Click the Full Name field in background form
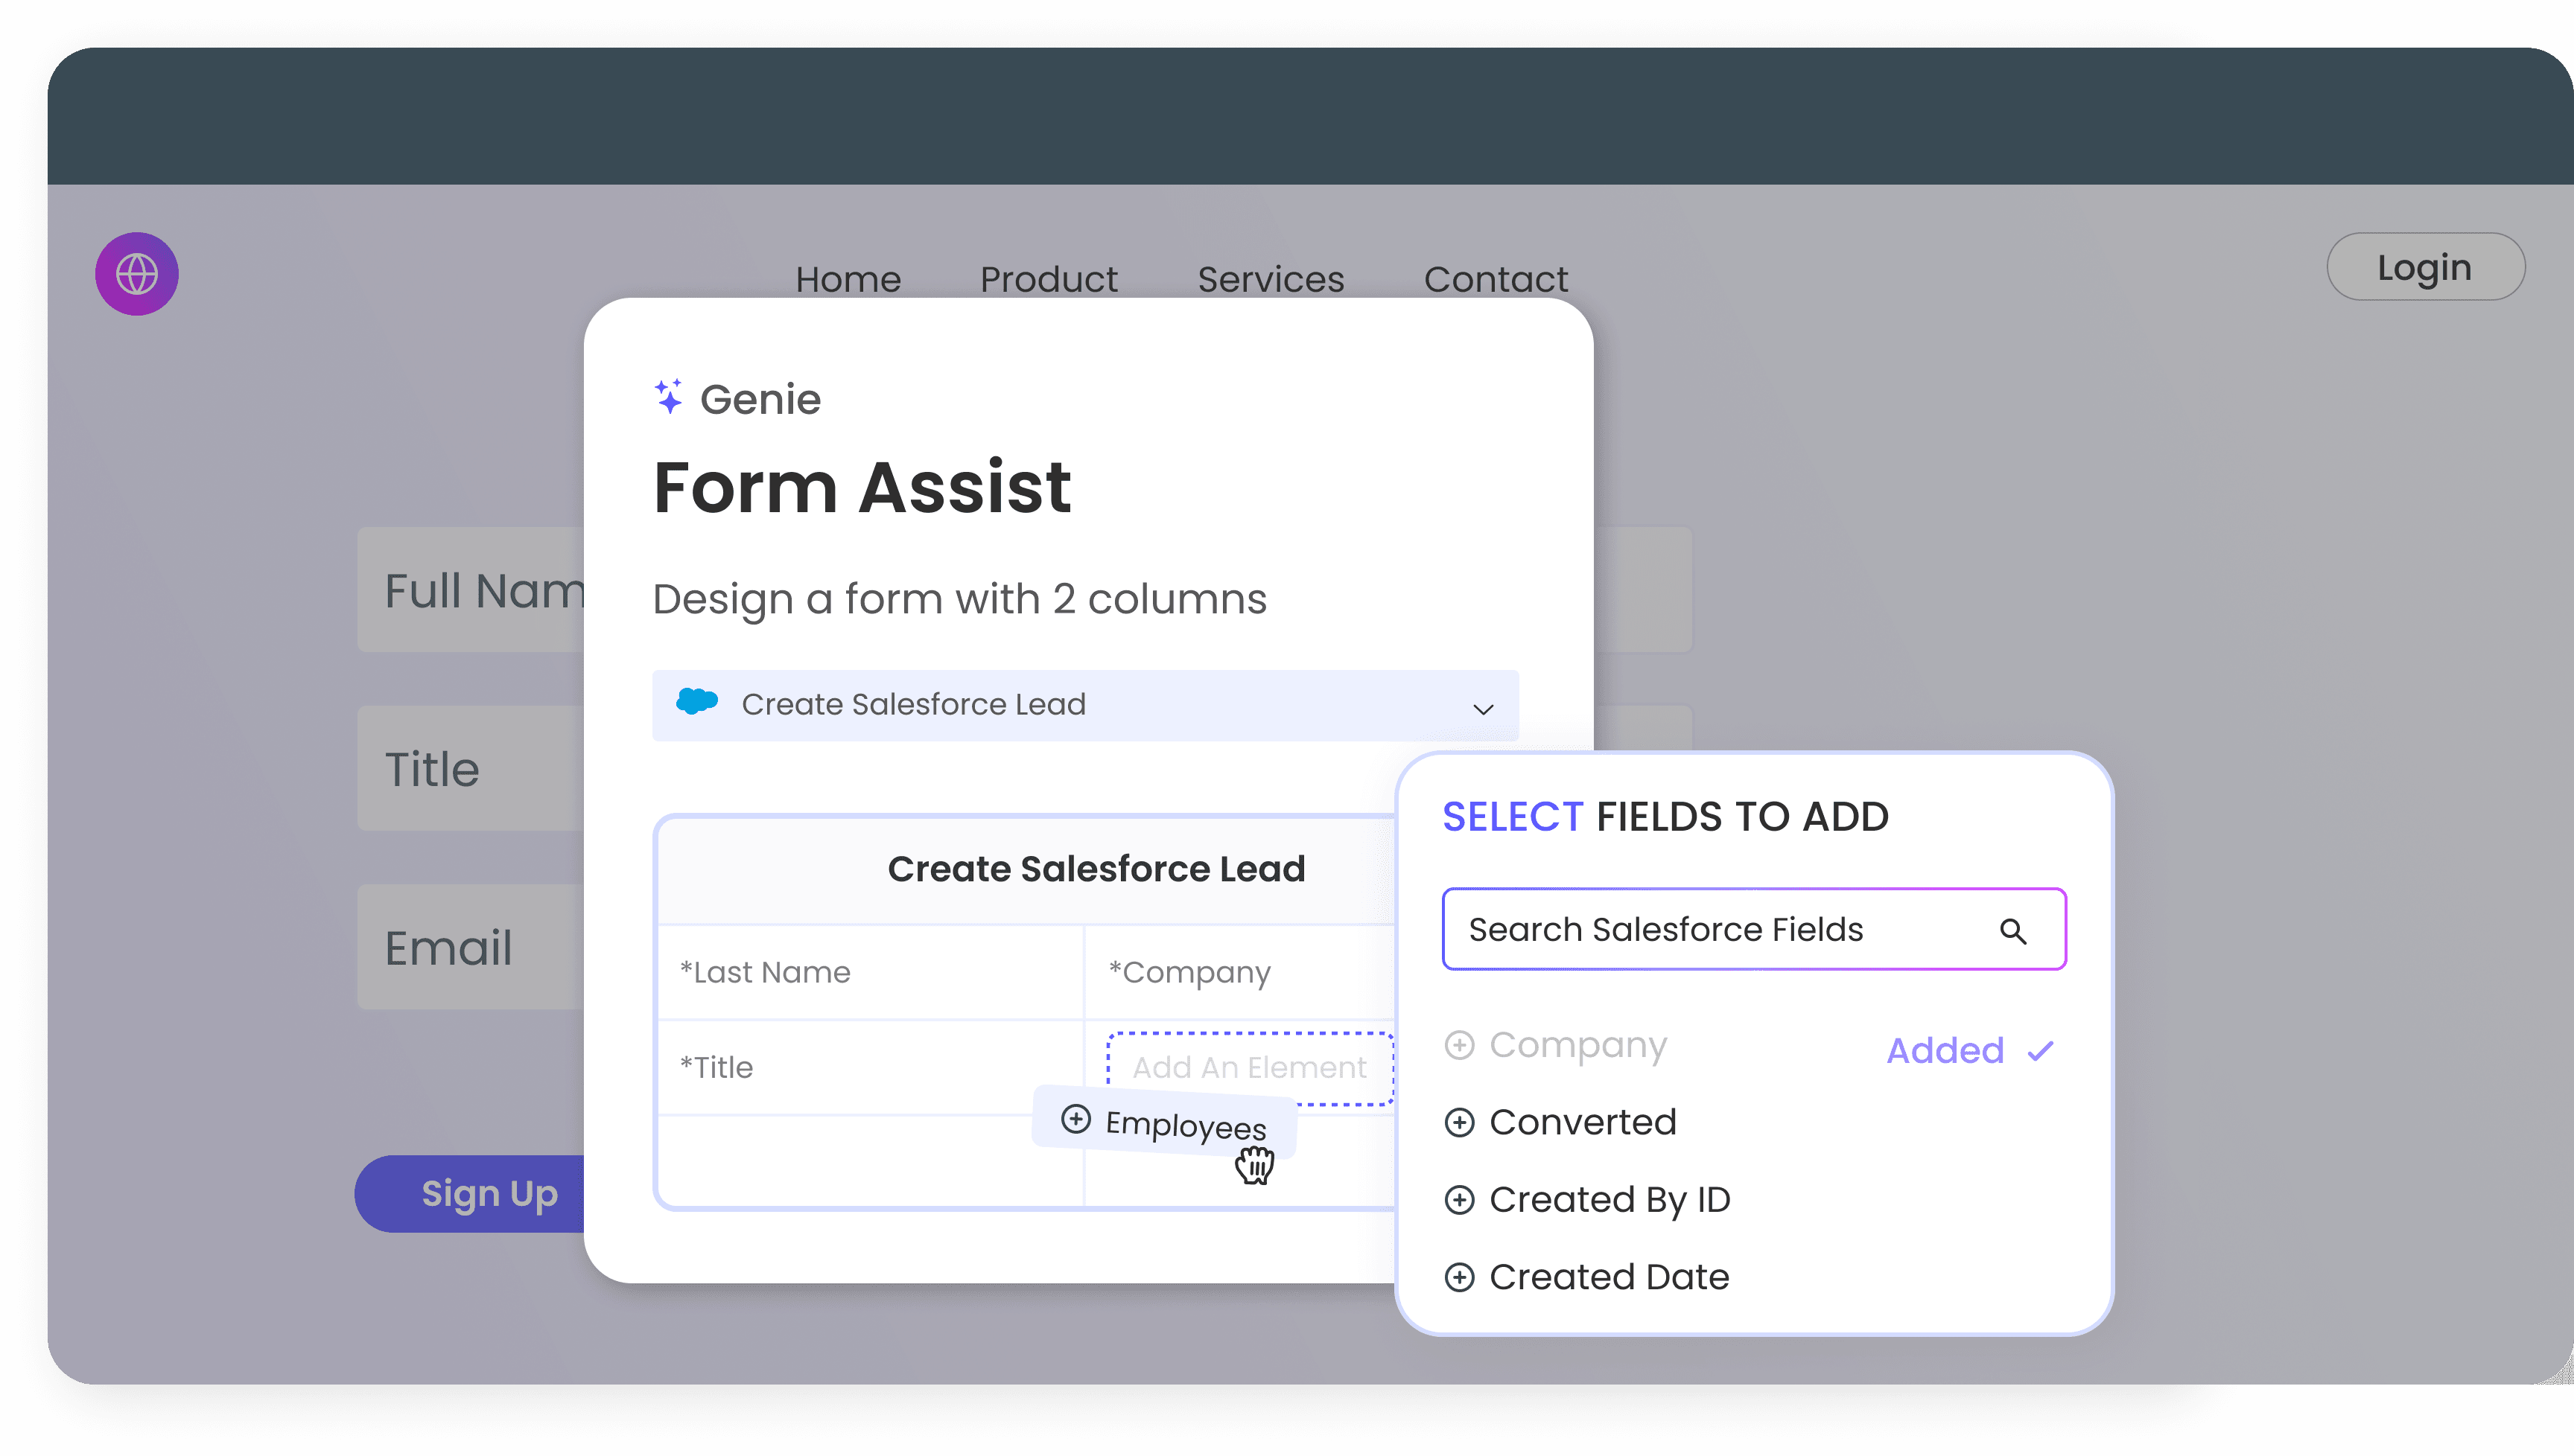 tap(471, 590)
